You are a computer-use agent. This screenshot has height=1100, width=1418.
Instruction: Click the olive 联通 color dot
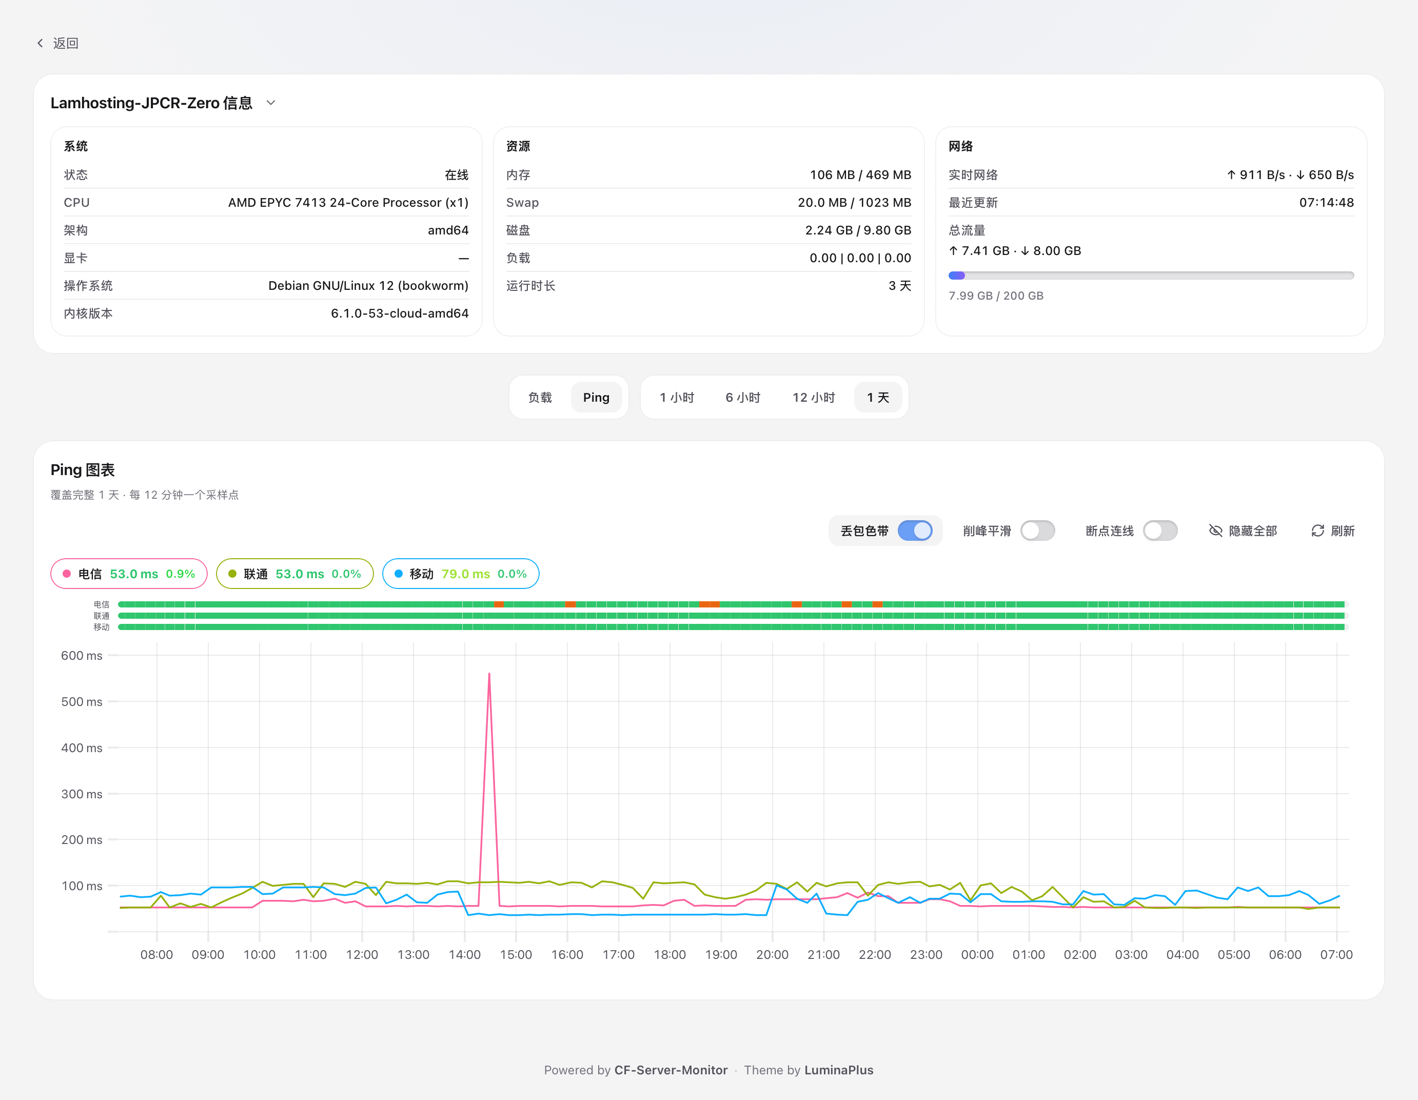pyautogui.click(x=232, y=574)
